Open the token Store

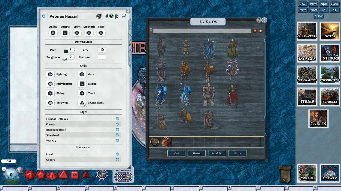[x=237, y=153]
